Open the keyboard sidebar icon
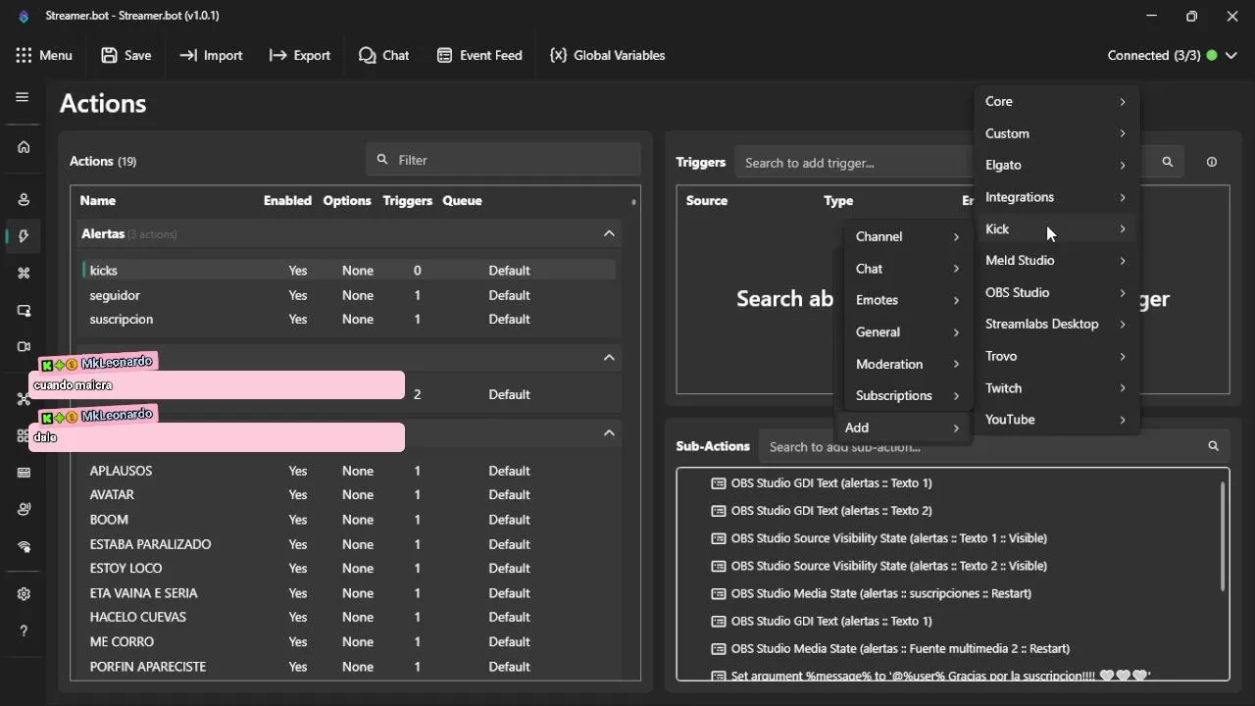Viewport: 1255px width, 706px height. (24, 473)
